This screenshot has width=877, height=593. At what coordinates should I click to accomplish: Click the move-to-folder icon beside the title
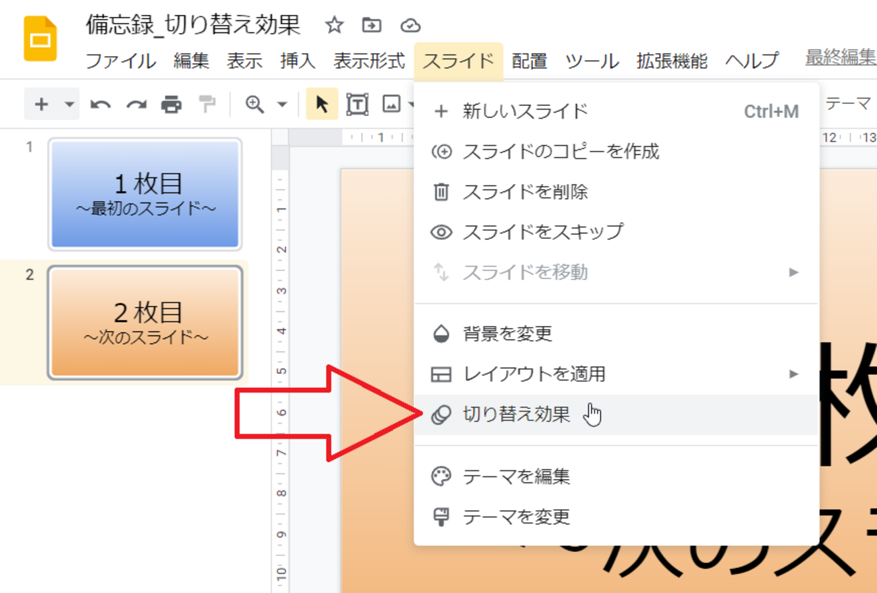(x=372, y=26)
